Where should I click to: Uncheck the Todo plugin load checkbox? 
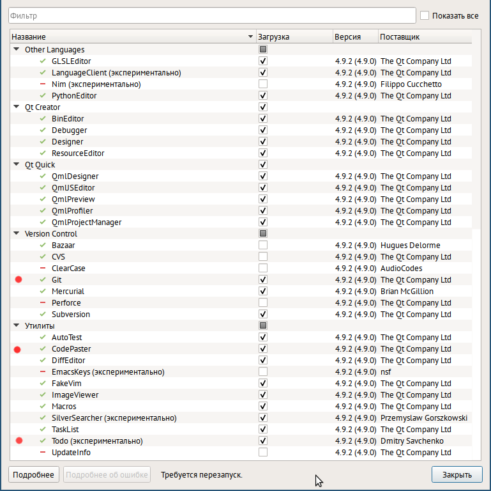(263, 440)
